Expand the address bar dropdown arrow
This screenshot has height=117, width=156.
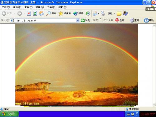78,20
